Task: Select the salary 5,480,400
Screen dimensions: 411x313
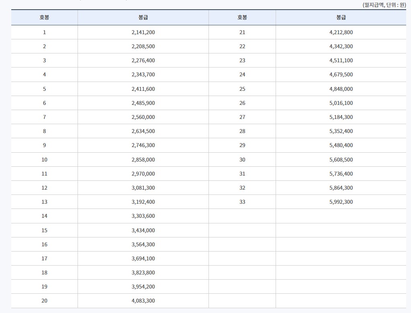Action: click(341, 145)
